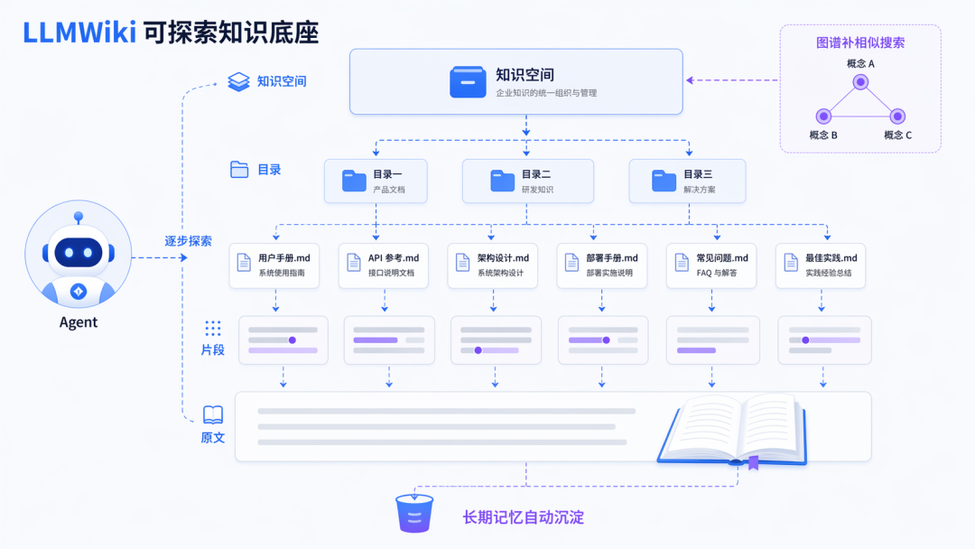Screen dimensions: 975x549
Task: Select the document icon for 架构设计.md
Action: click(462, 263)
